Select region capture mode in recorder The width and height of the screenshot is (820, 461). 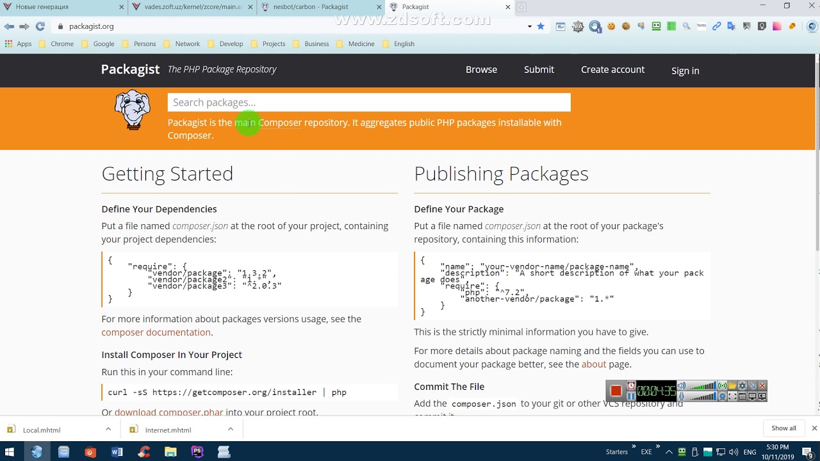pyautogui.click(x=732, y=396)
